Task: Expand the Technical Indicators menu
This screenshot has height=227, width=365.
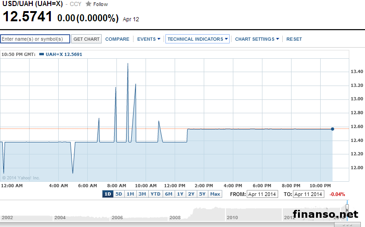Action: (x=198, y=39)
